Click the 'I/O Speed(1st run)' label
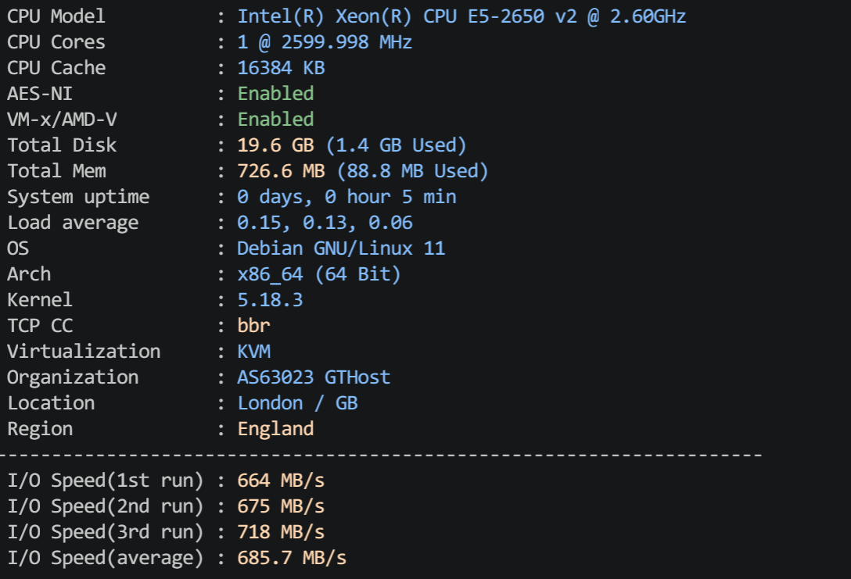Screen dimensions: 851x579 click(106, 481)
